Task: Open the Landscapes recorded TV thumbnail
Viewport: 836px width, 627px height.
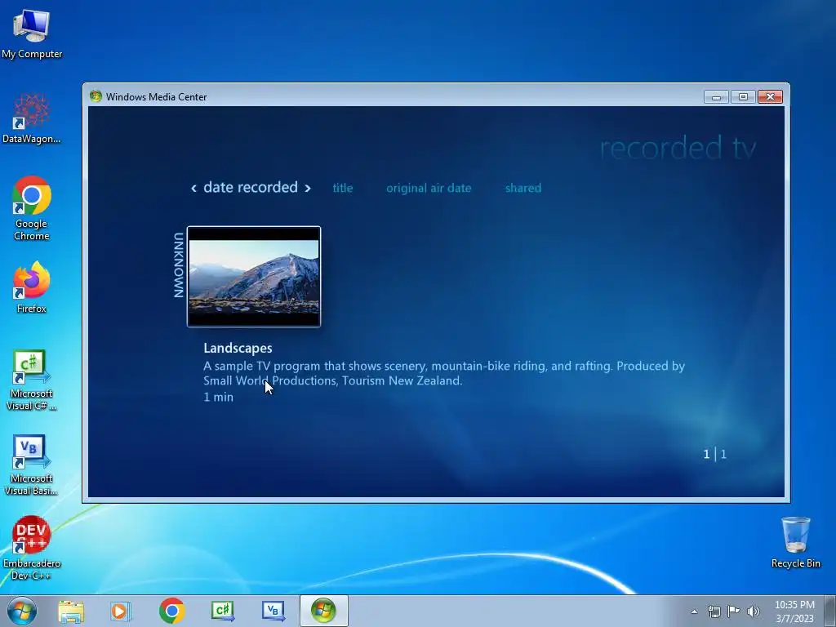Action: (x=254, y=276)
